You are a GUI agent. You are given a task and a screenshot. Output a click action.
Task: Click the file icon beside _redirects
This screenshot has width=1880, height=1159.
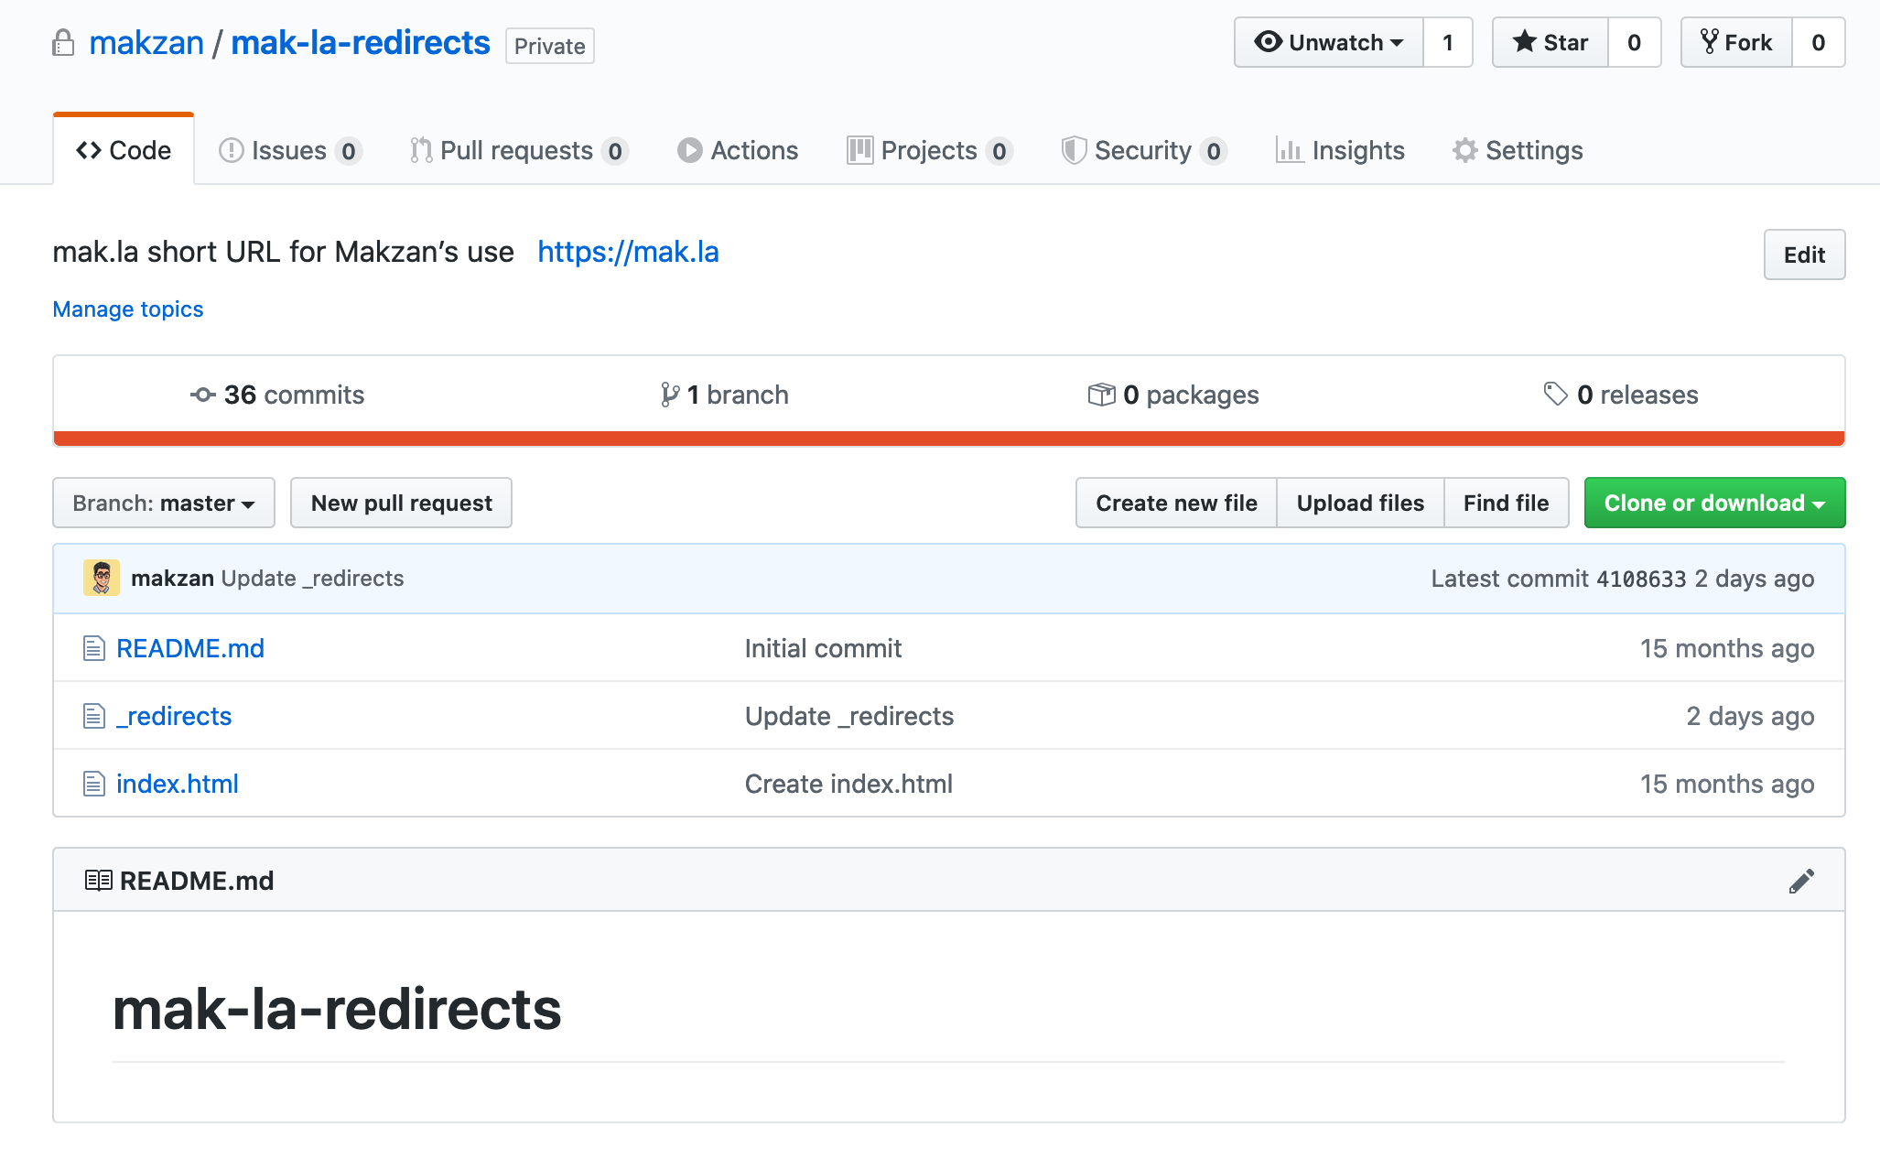point(94,716)
